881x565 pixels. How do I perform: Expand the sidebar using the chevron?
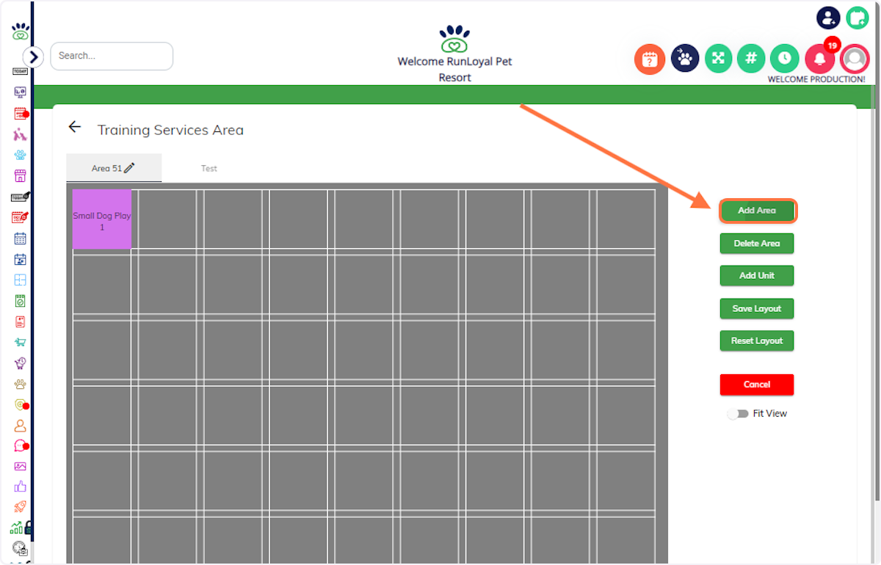coord(33,56)
